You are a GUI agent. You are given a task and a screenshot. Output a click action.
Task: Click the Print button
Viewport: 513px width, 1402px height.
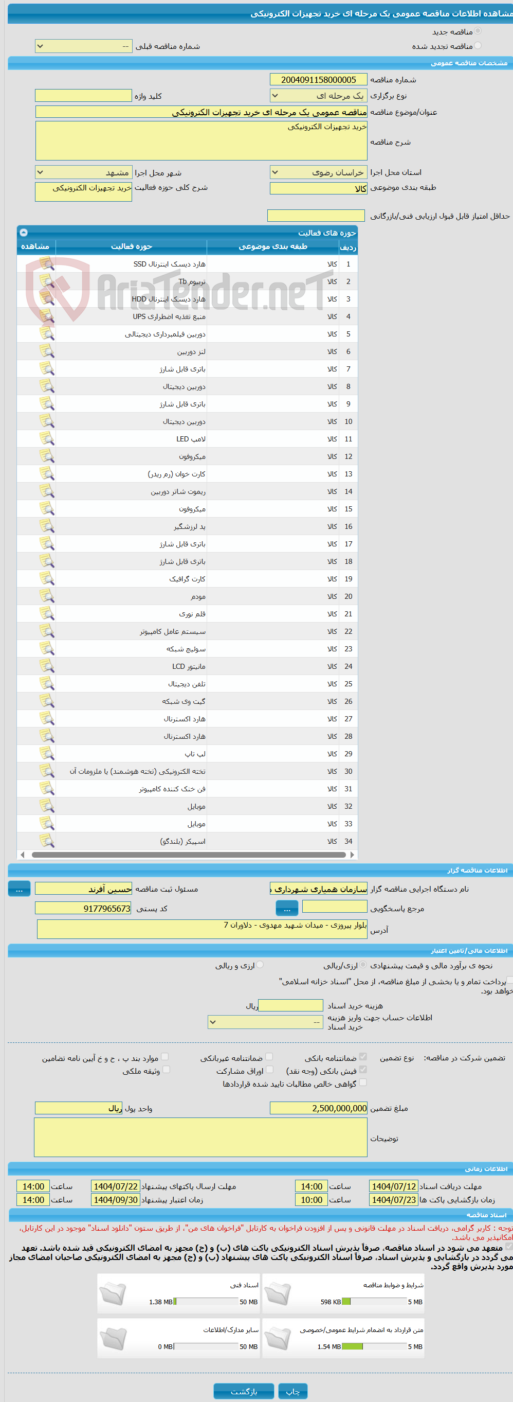pyautogui.click(x=292, y=1391)
